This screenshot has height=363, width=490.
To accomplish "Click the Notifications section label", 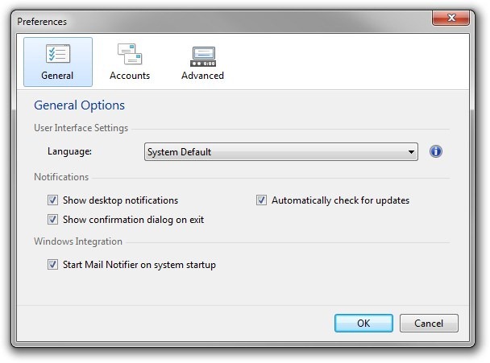I will (x=61, y=177).
